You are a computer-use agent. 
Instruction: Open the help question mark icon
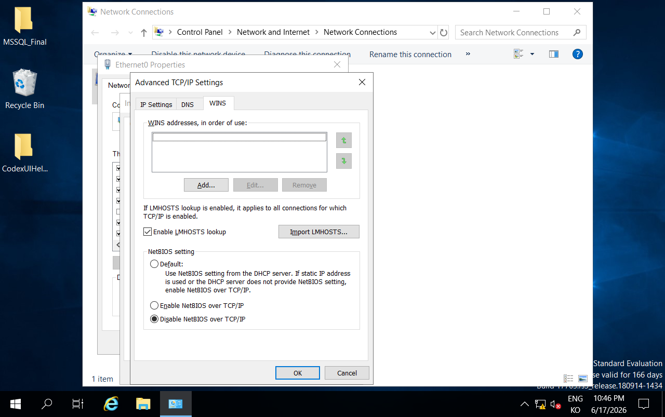(577, 54)
